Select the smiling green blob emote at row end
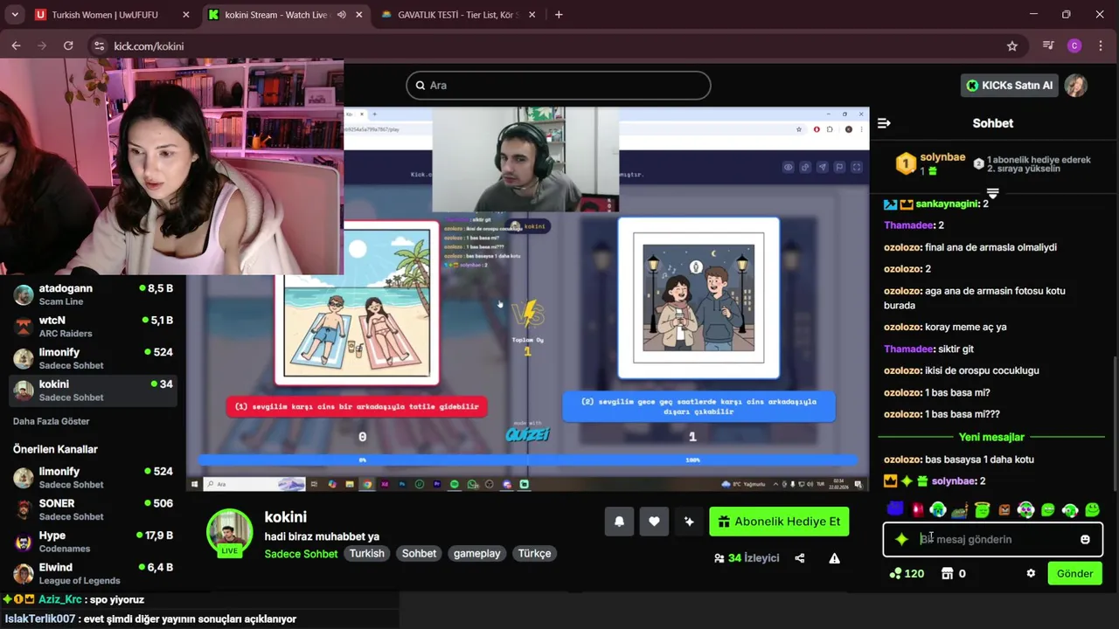Viewport: 1119px width, 629px height. 1092,509
